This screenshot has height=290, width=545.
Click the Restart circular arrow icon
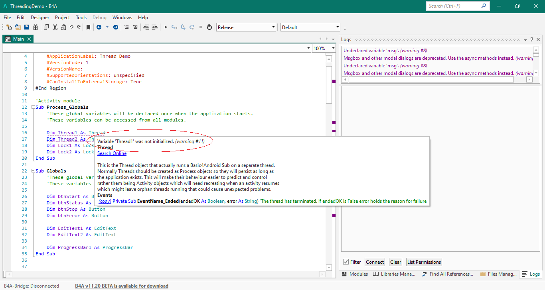tap(209, 27)
